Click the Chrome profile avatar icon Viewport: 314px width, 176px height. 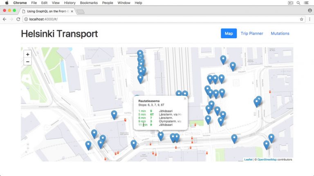[310, 10]
